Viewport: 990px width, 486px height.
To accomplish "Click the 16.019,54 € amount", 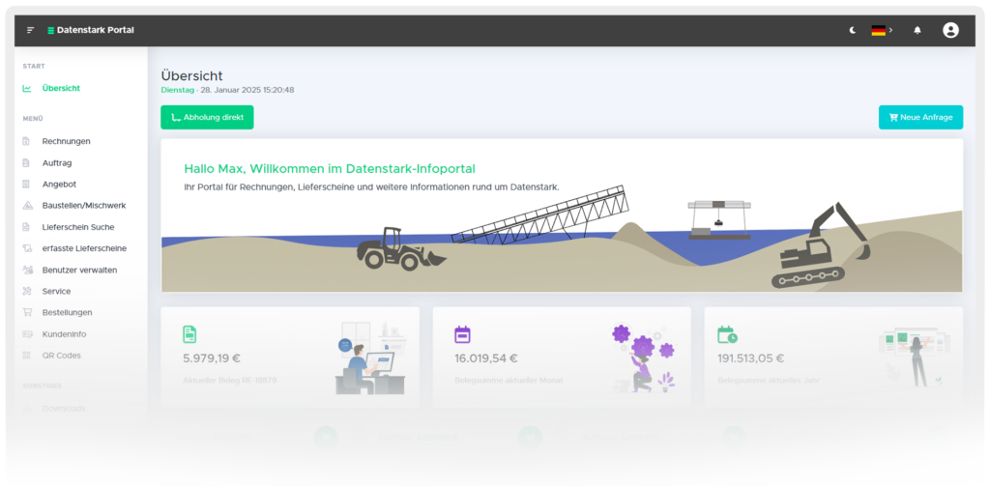I will 486,358.
